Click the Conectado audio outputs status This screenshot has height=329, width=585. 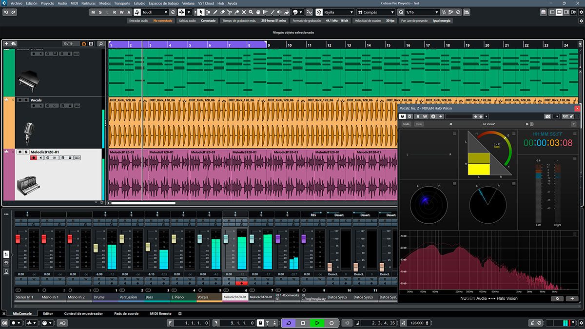click(208, 20)
